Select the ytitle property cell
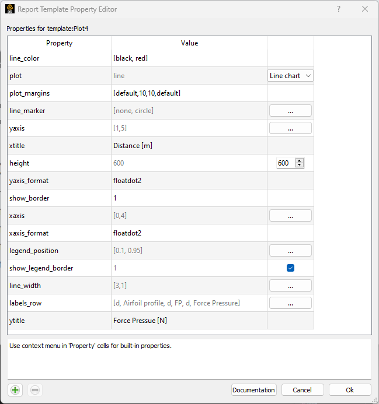This screenshot has height=404, width=379. [x=60, y=321]
